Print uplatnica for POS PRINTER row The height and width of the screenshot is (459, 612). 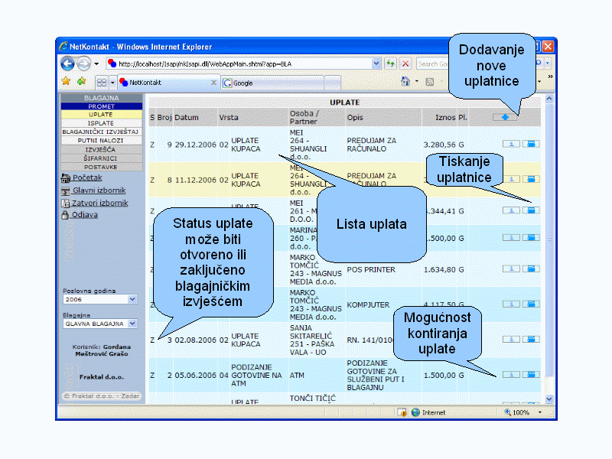[531, 269]
